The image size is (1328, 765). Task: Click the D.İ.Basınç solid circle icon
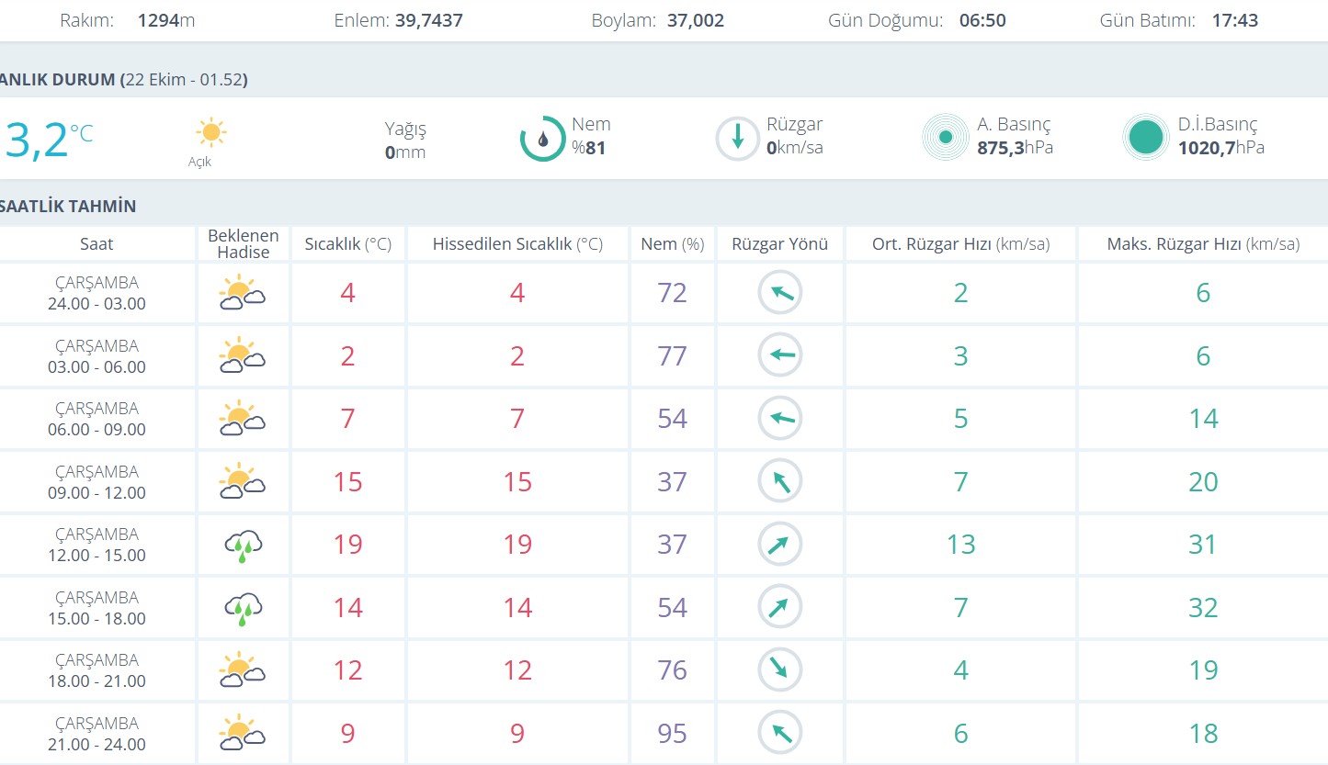pos(1145,138)
